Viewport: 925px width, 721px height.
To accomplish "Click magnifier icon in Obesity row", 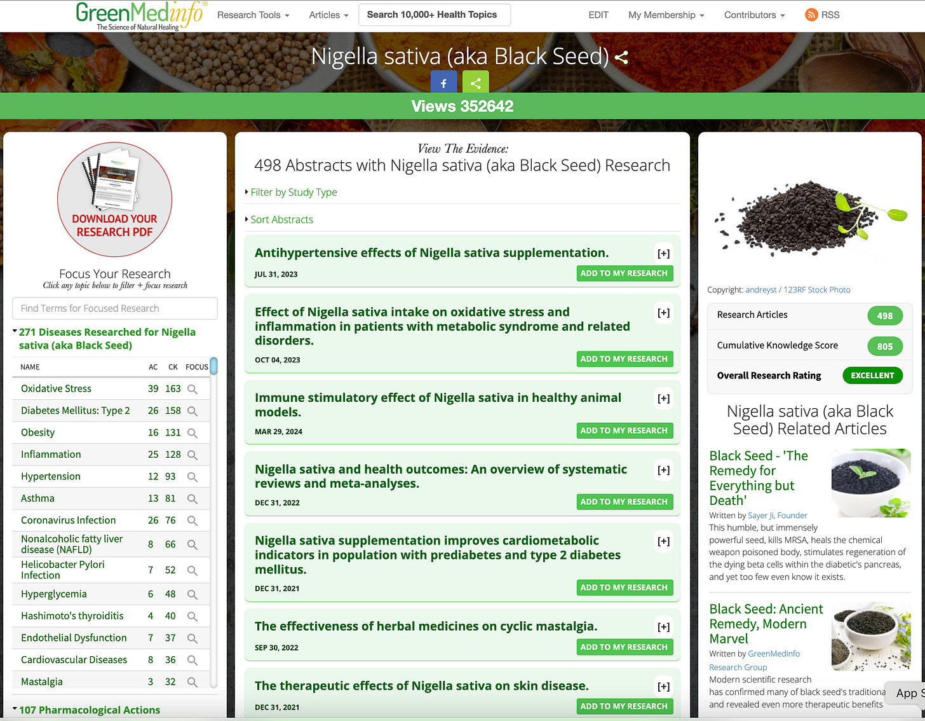I will click(192, 433).
